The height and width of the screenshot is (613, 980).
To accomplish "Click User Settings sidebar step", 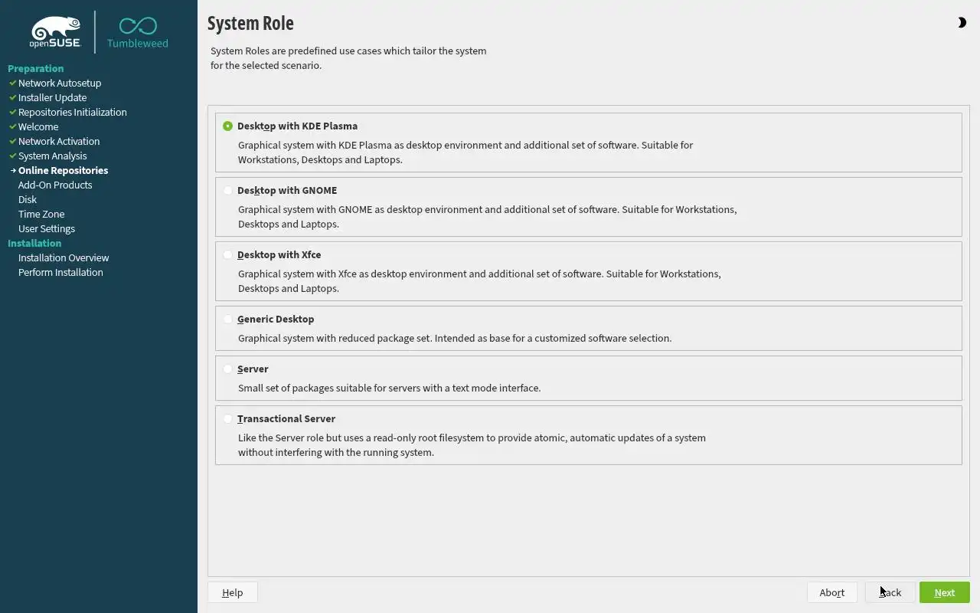I will click(47, 228).
